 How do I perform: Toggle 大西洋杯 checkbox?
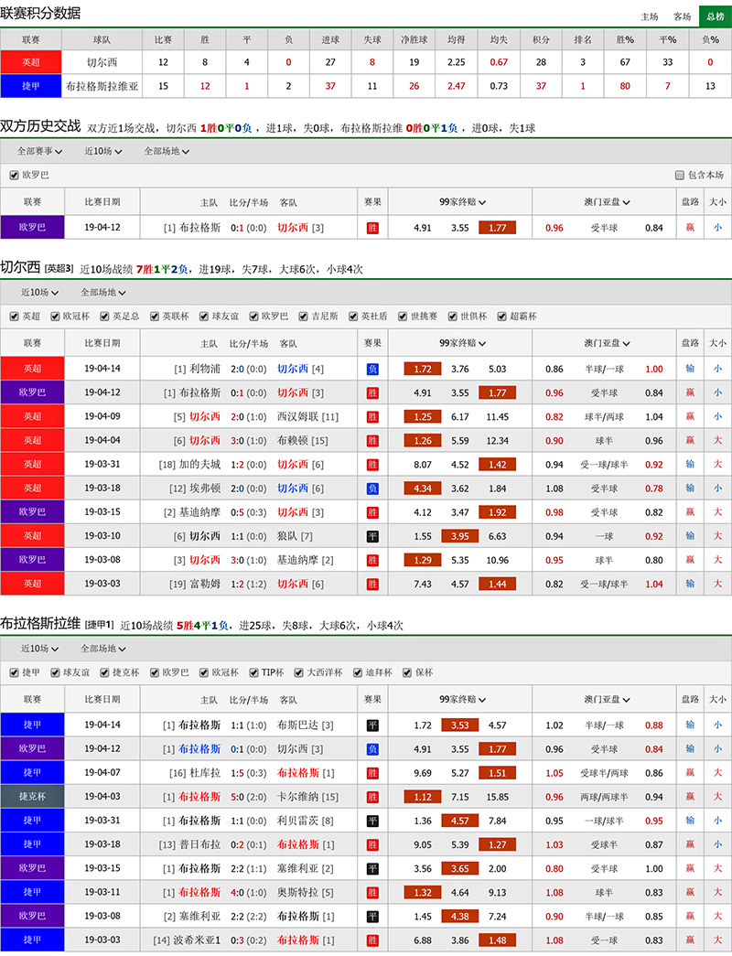(x=299, y=672)
